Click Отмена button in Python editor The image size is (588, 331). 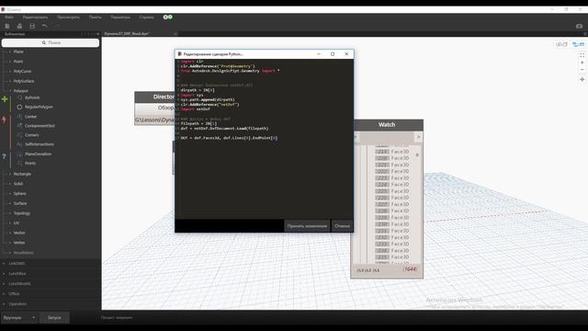342,226
